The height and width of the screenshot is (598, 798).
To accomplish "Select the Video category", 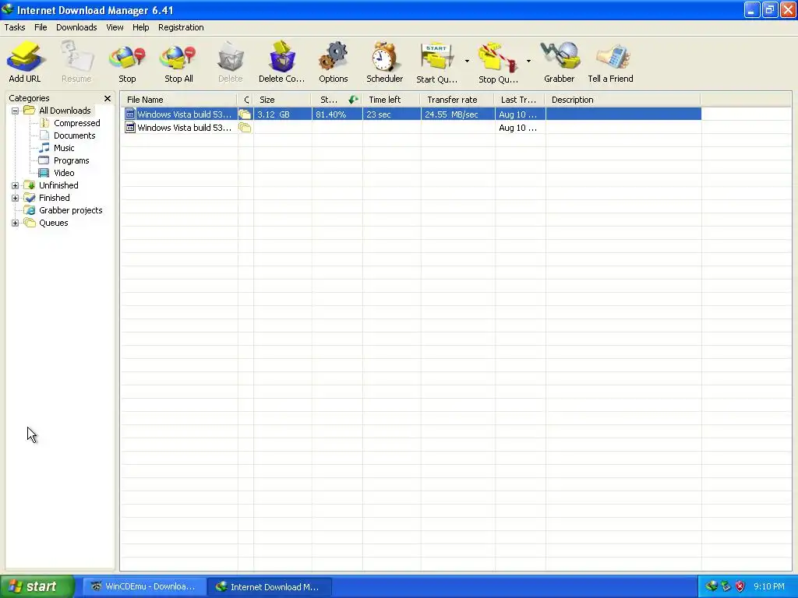I will coord(64,173).
